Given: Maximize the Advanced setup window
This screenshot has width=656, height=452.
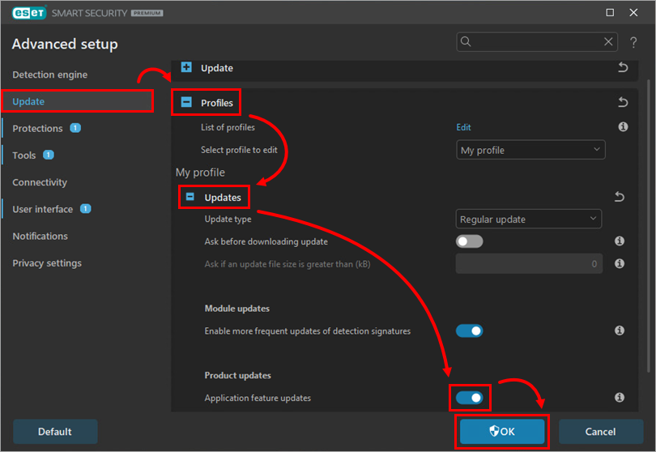Looking at the screenshot, I should pos(610,13).
